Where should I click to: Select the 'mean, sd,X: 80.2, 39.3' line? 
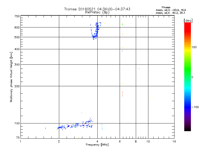pyautogui.click(x=170, y=13)
